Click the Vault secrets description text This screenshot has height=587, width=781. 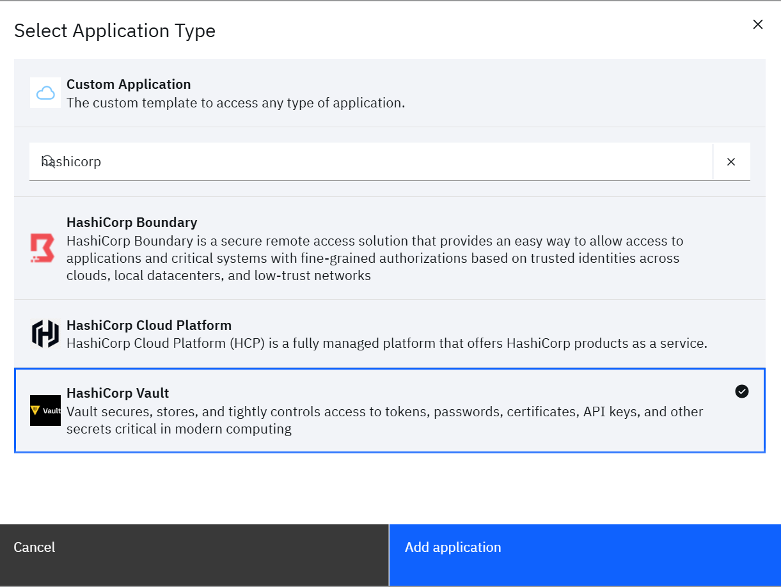pos(384,420)
